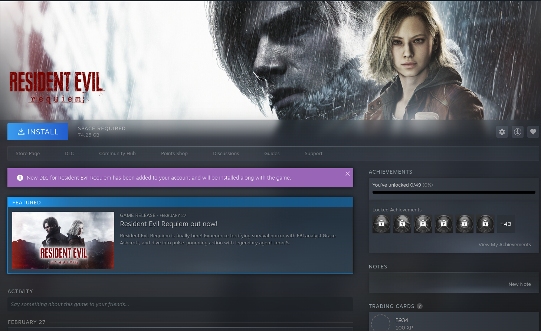Add game to favorites heart icon
Screen dimensions: 541x331
click(x=533, y=132)
